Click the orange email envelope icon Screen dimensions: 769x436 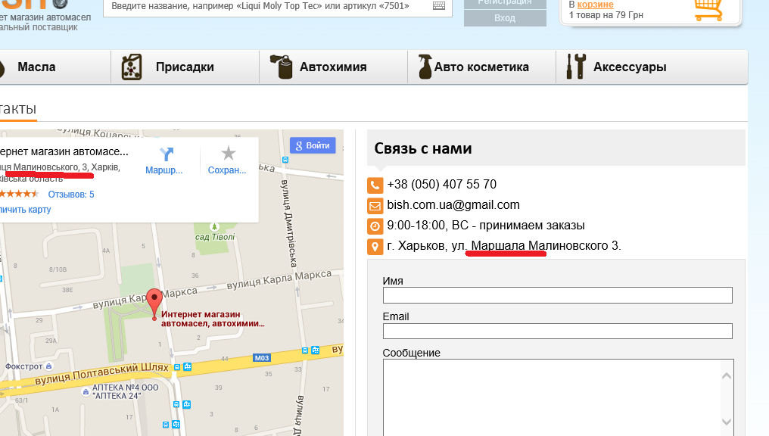coord(375,205)
